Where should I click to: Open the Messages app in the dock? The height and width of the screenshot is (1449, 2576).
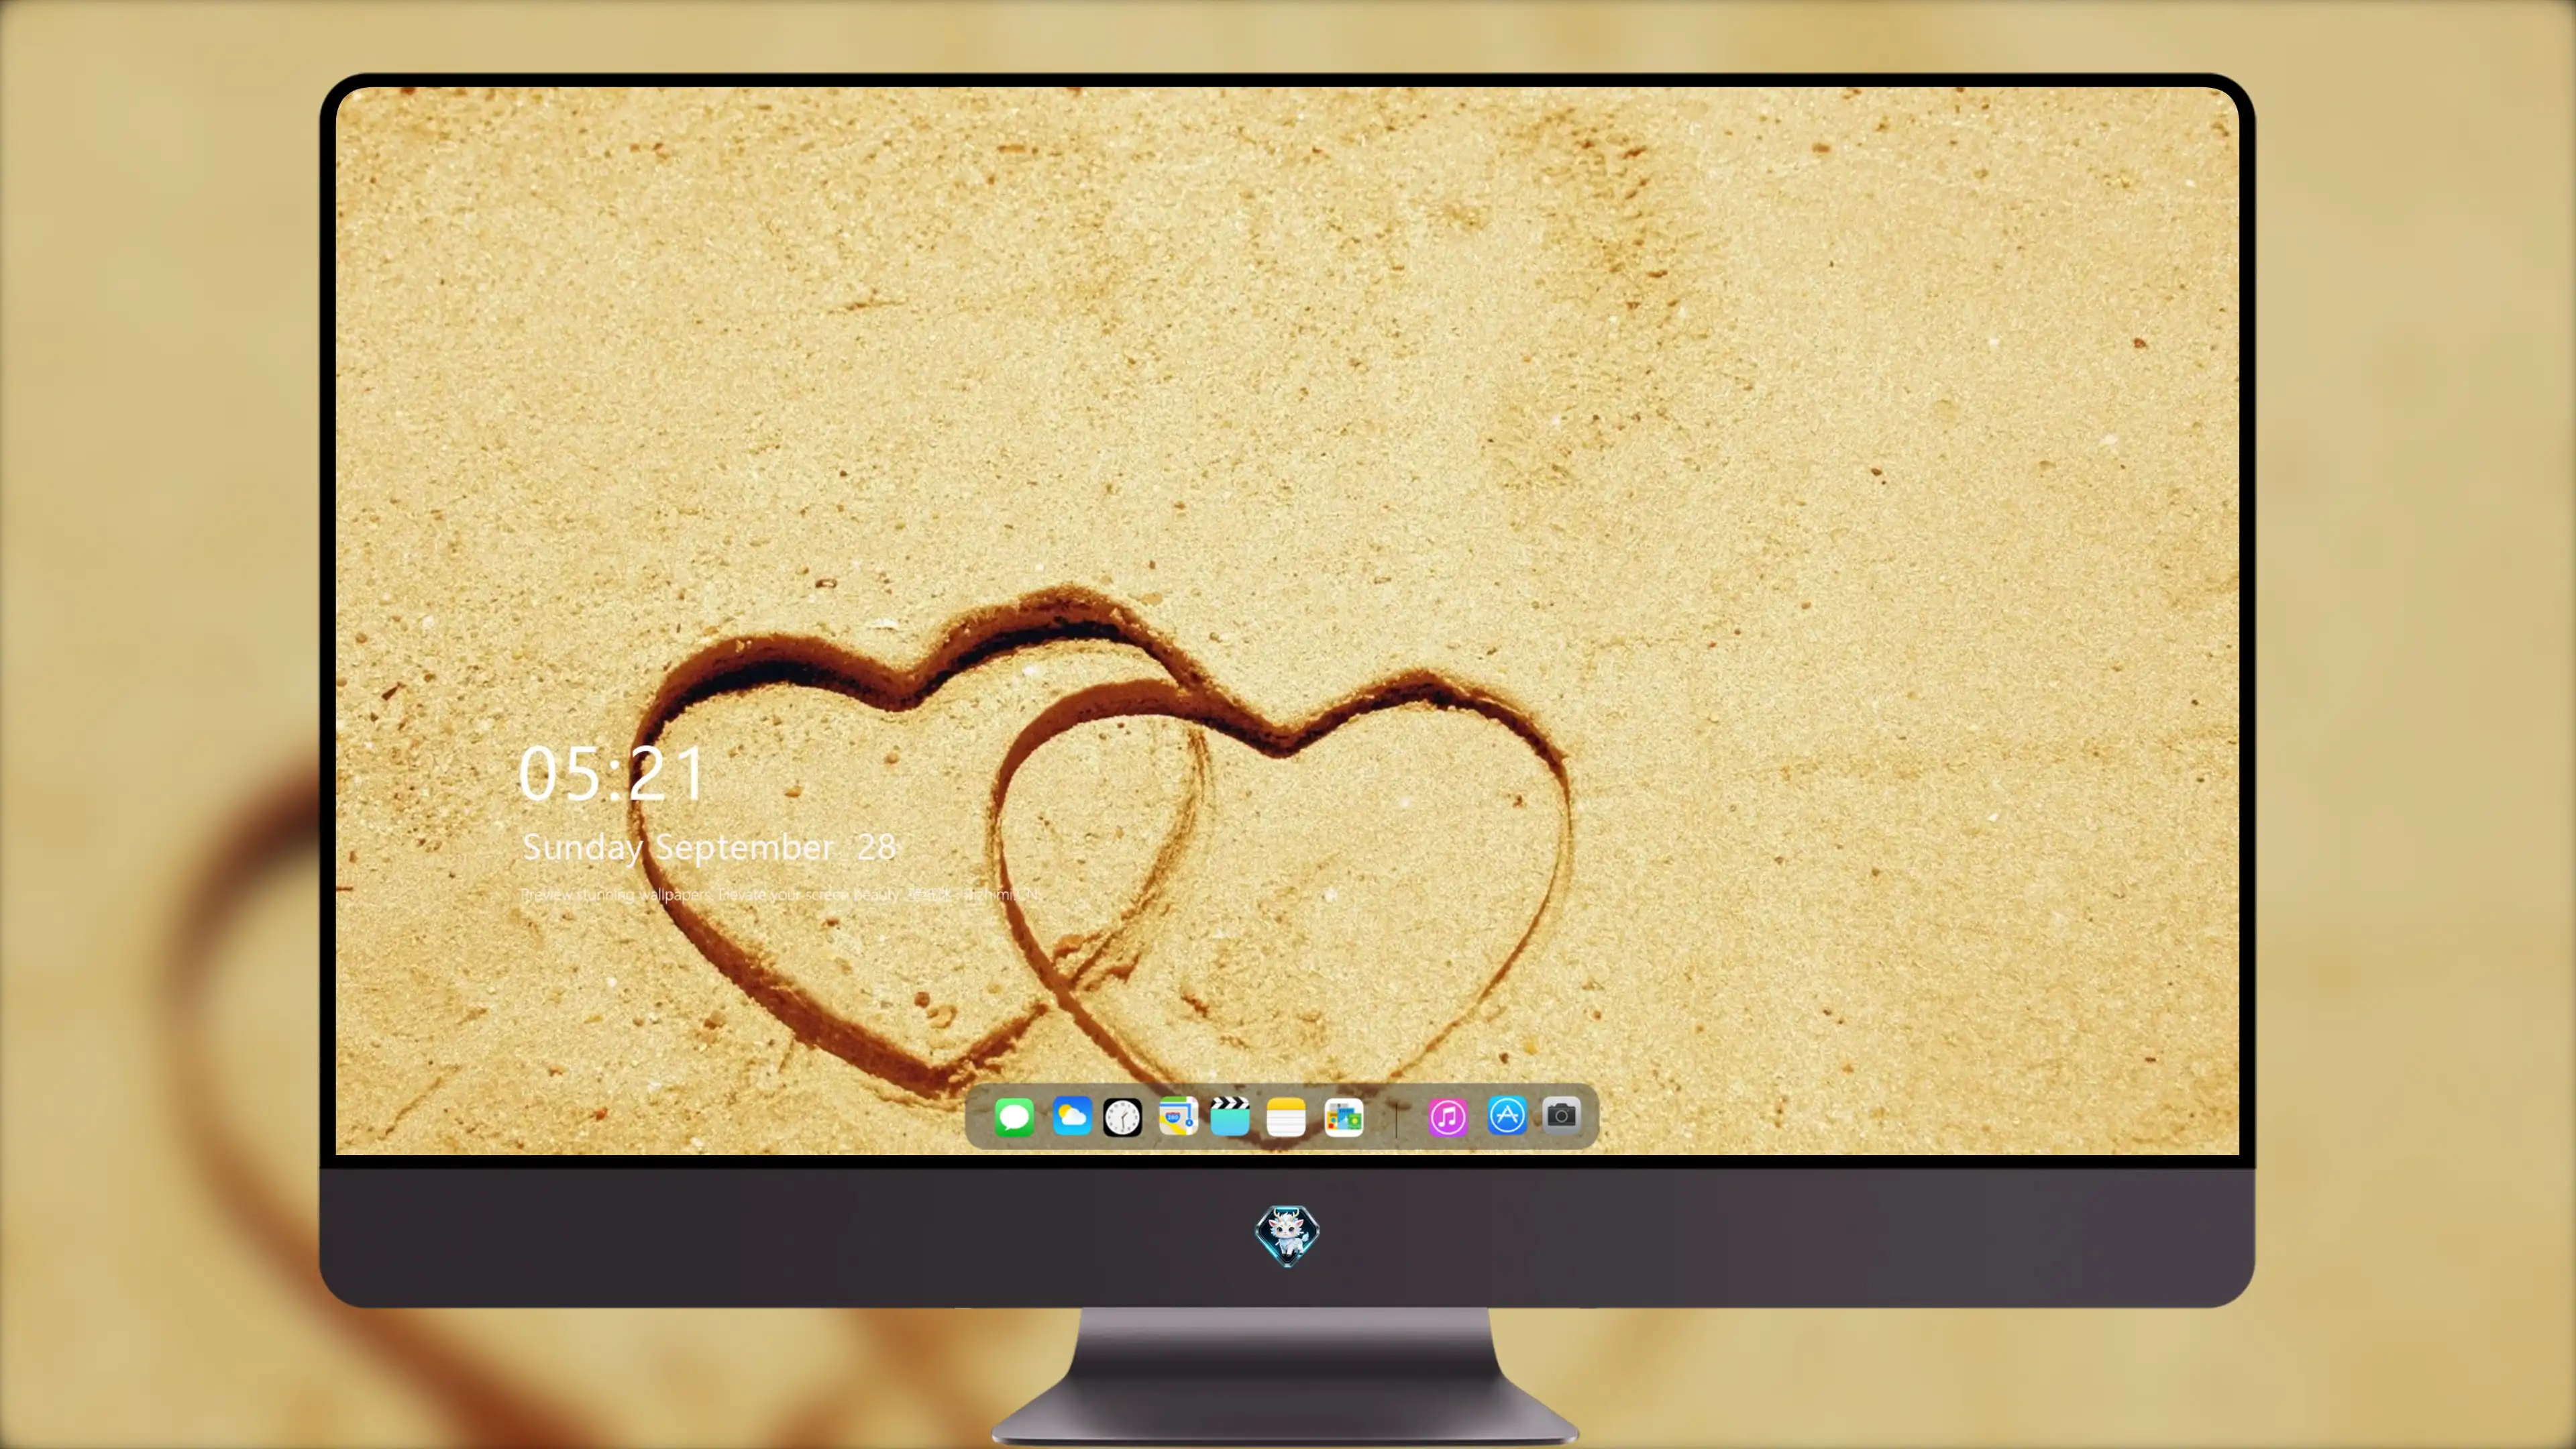(1014, 1117)
